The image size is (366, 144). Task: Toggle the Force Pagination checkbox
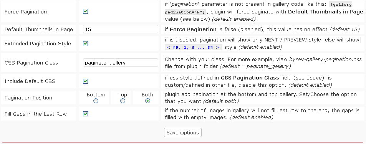click(x=85, y=12)
